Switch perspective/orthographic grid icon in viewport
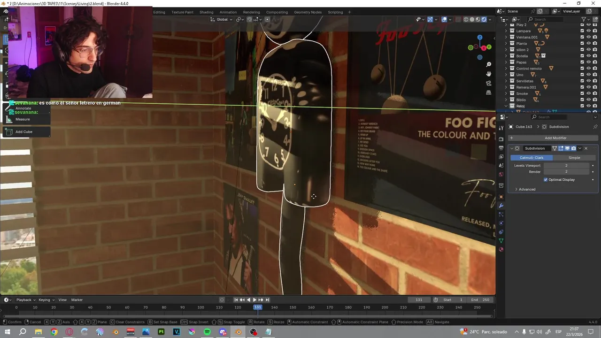The width and height of the screenshot is (601, 338). pos(489,92)
